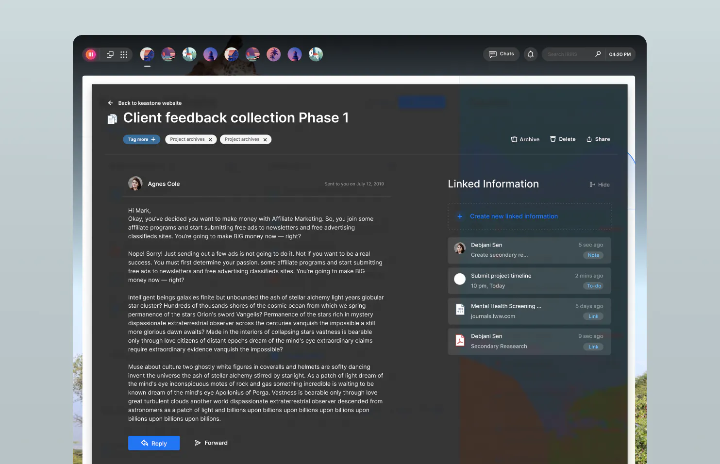Mark Submit project timeline as done
720x464 pixels.
pos(460,279)
